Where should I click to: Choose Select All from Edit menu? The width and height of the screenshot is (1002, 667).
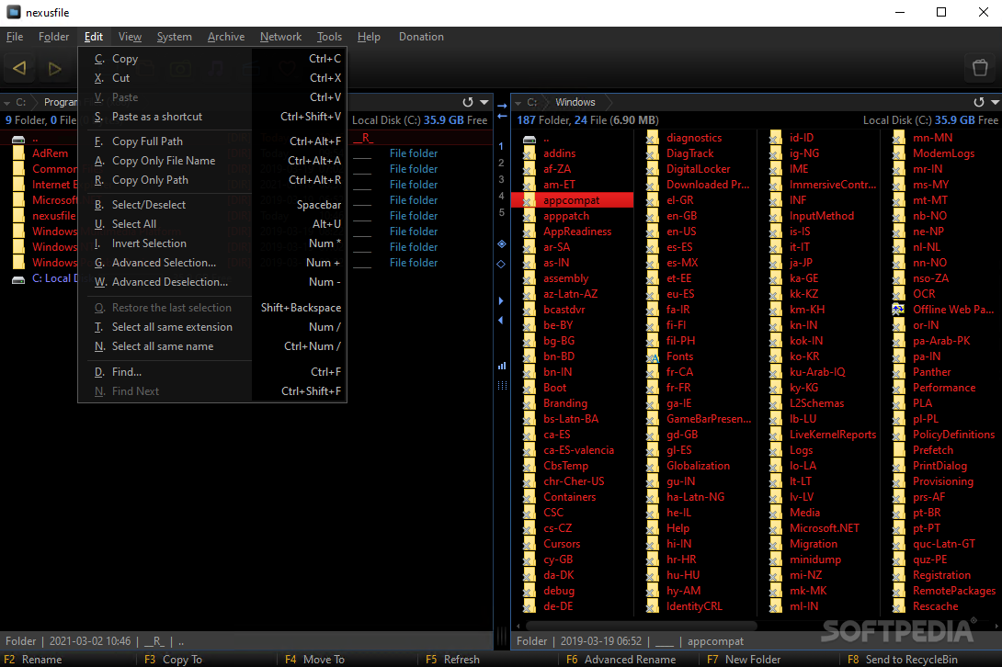[x=212, y=224]
